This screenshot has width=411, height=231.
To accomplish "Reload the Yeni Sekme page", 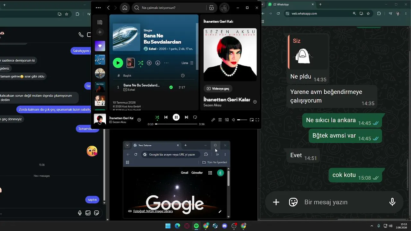I will [136, 154].
